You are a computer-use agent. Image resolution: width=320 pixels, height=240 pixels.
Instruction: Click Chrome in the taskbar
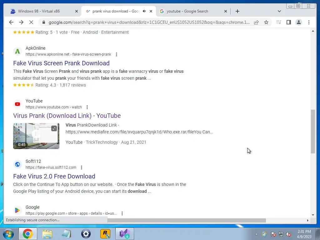[x=28, y=234]
